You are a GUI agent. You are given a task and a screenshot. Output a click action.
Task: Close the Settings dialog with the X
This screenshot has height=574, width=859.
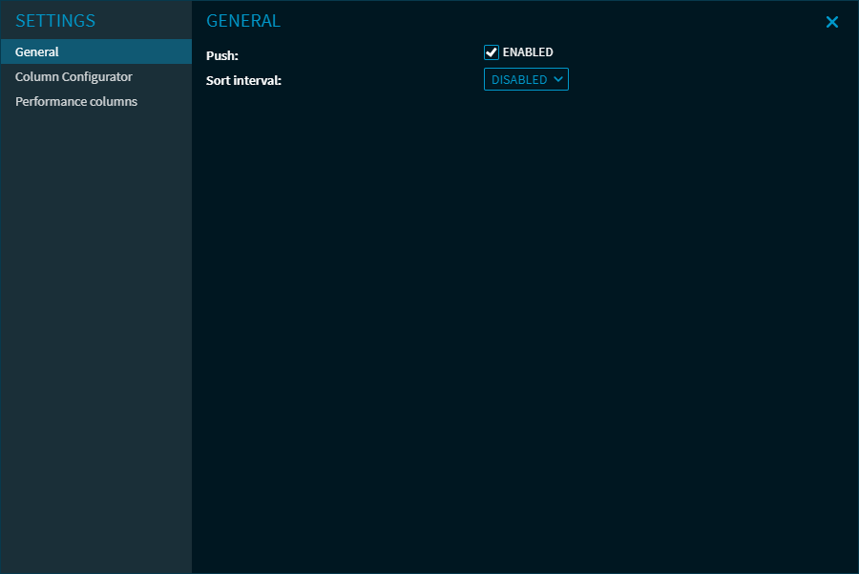pyautogui.click(x=831, y=22)
